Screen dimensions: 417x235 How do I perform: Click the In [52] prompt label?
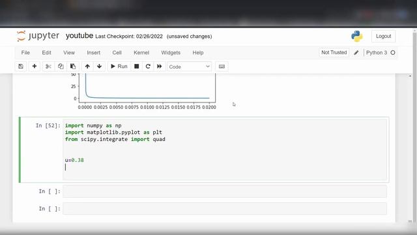48,125
